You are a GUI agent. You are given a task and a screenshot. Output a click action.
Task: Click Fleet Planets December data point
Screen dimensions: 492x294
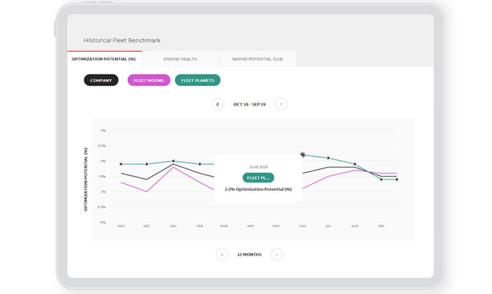pos(147,164)
